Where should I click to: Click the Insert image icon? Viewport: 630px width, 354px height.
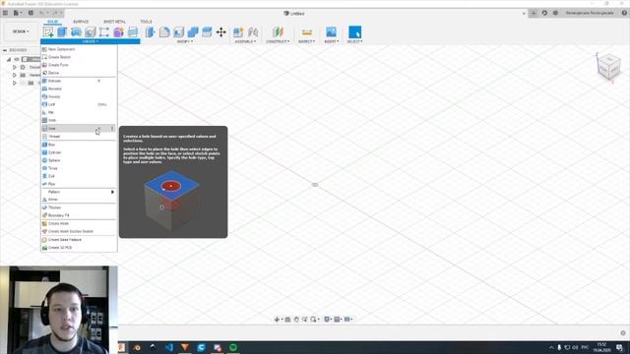click(331, 32)
